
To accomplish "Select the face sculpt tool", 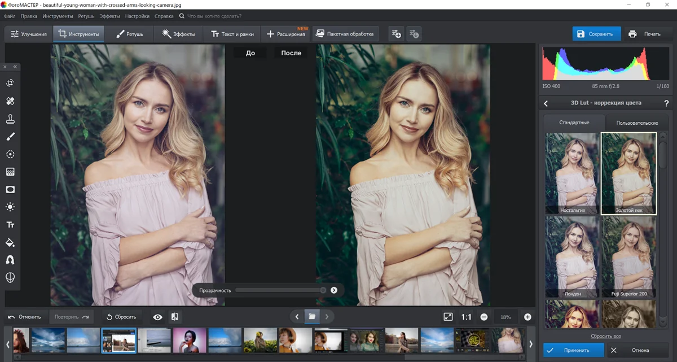I will point(10,278).
